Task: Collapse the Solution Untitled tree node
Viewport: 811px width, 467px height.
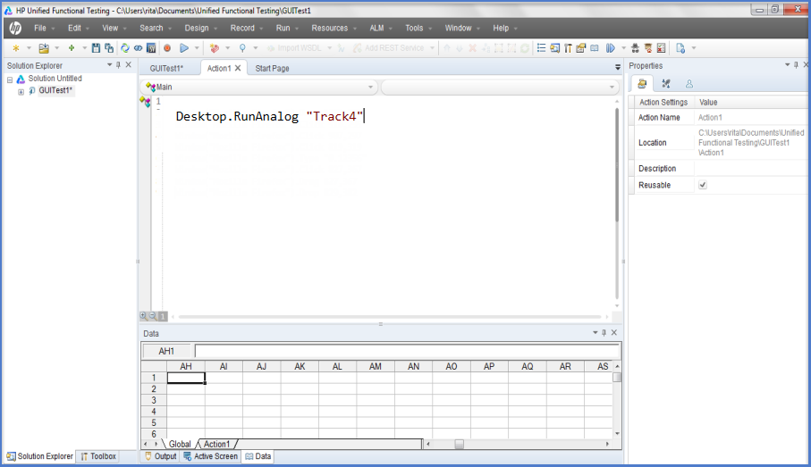Action: (10, 80)
